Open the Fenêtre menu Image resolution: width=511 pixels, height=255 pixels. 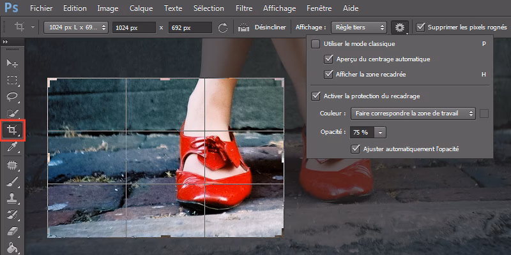[319, 8]
